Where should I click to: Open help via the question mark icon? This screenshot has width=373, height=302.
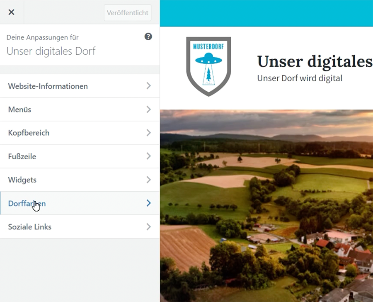click(148, 37)
